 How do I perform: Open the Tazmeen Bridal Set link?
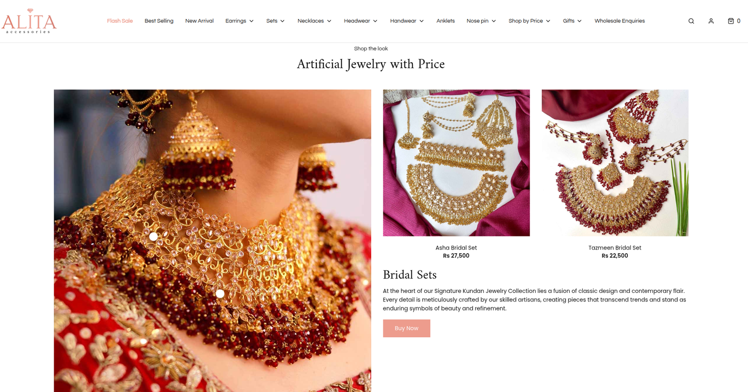(x=615, y=248)
